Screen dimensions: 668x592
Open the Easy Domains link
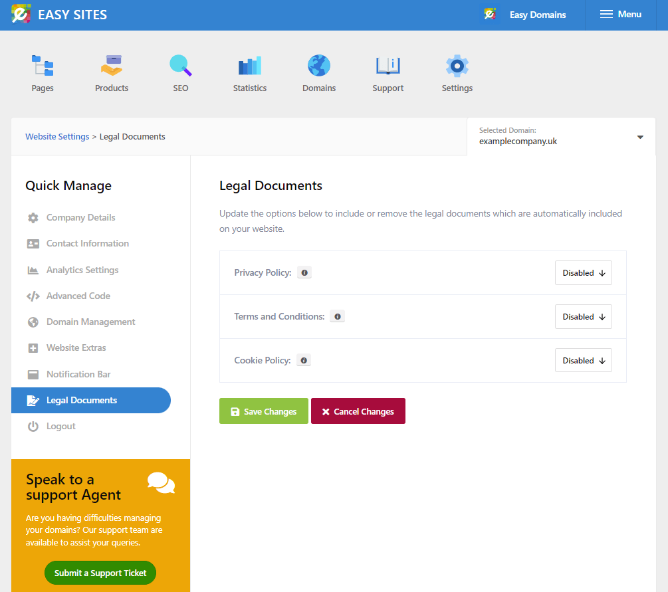coord(538,15)
